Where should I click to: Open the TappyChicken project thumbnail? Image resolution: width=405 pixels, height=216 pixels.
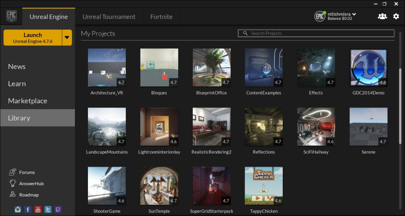click(264, 186)
